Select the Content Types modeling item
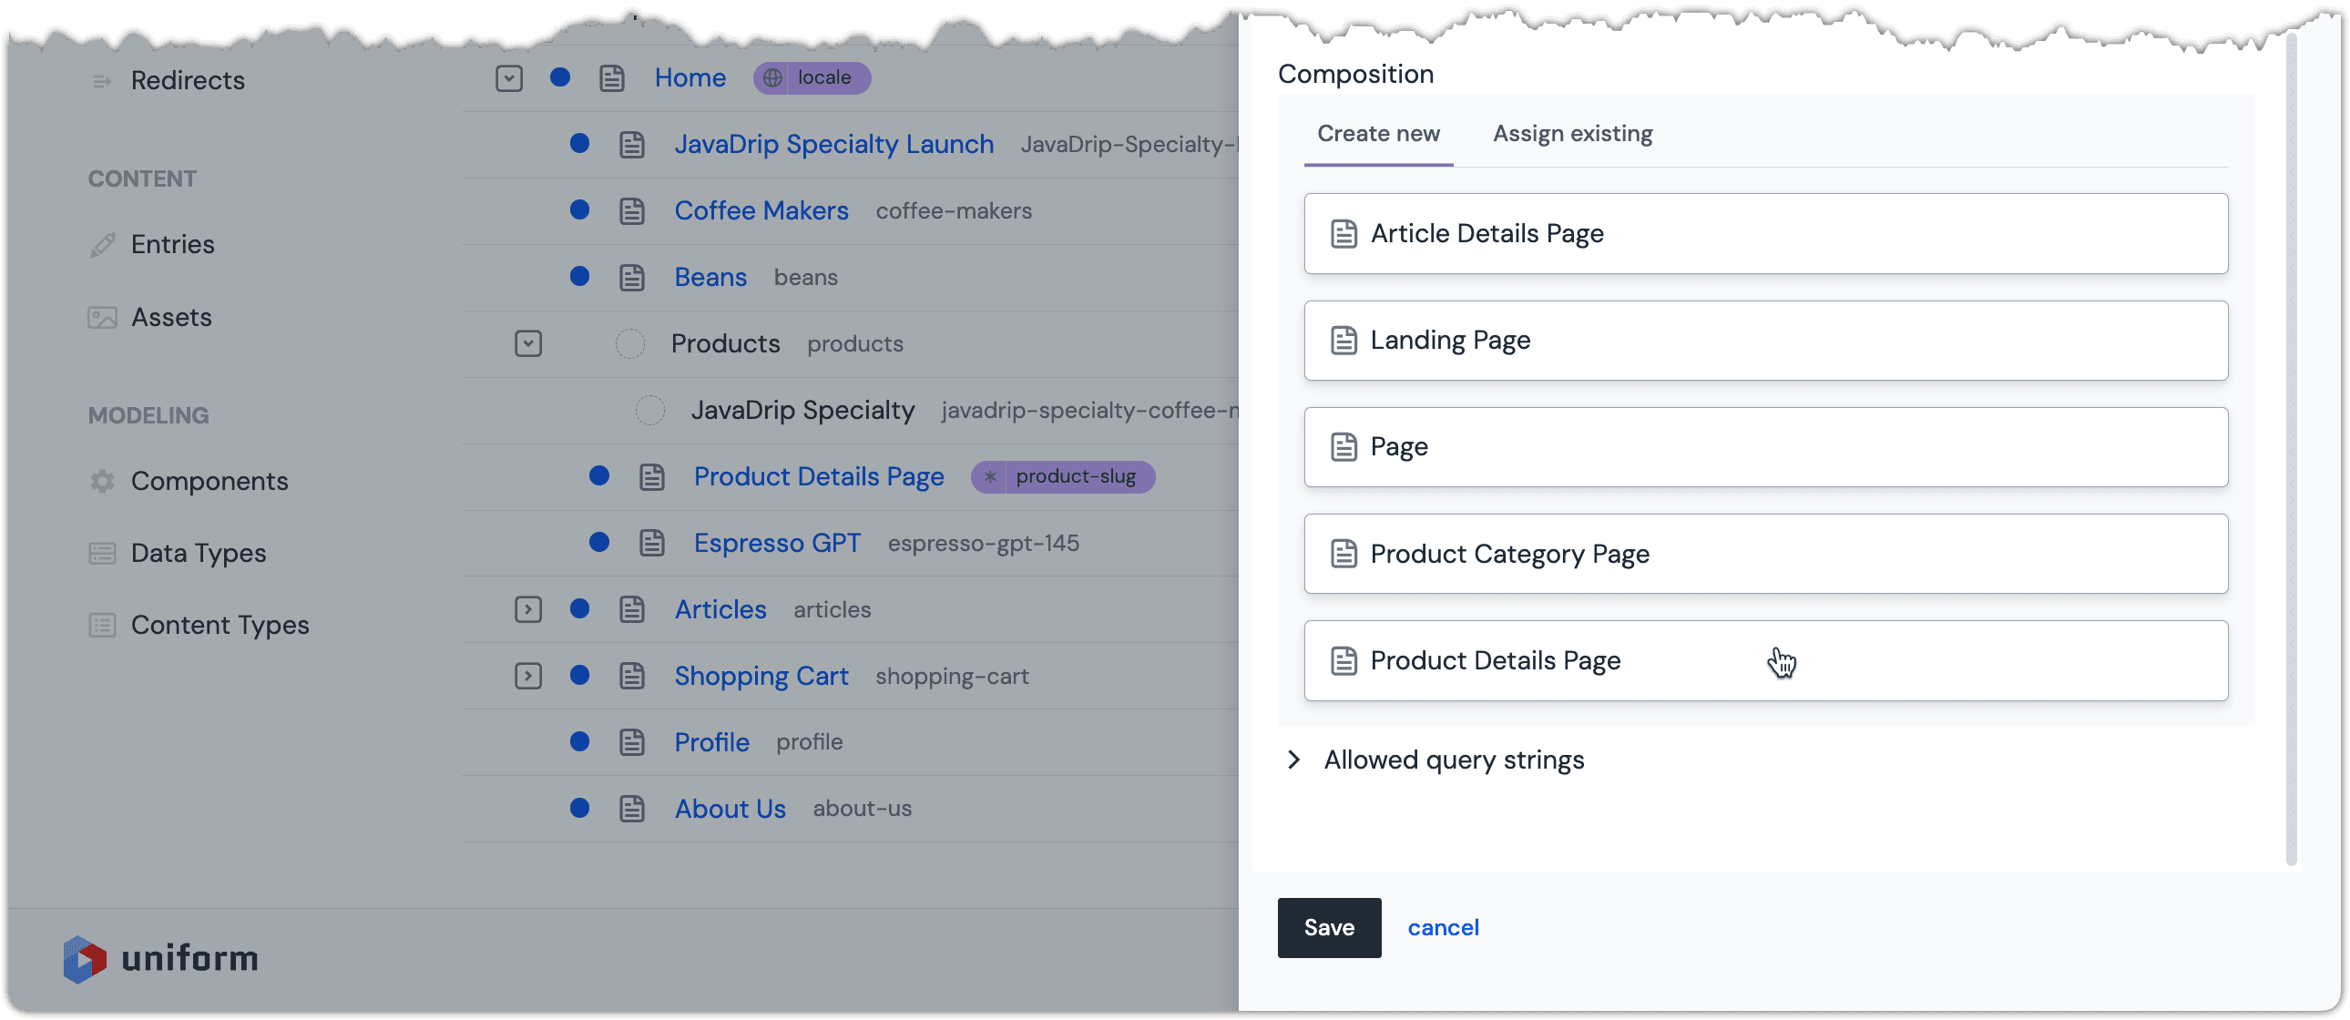Viewport: 2350px width, 1020px height. click(x=220, y=623)
